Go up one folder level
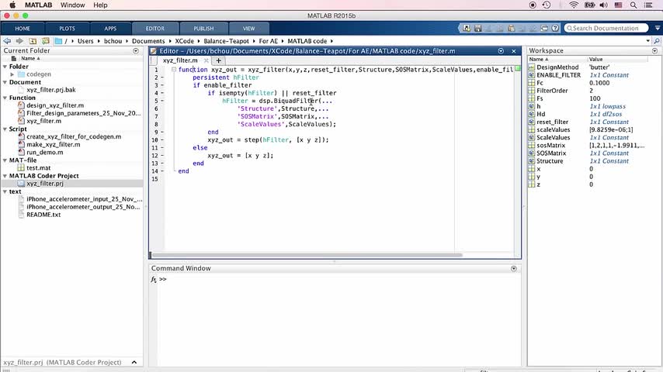The width and height of the screenshot is (663, 372). (33, 41)
